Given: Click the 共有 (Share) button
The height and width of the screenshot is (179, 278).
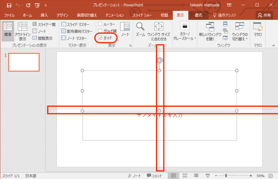Looking at the screenshot, I should pyautogui.click(x=264, y=15).
